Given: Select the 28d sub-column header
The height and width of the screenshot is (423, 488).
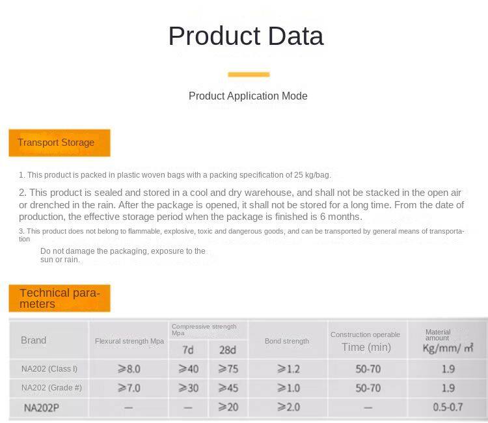Looking at the screenshot, I should (228, 350).
